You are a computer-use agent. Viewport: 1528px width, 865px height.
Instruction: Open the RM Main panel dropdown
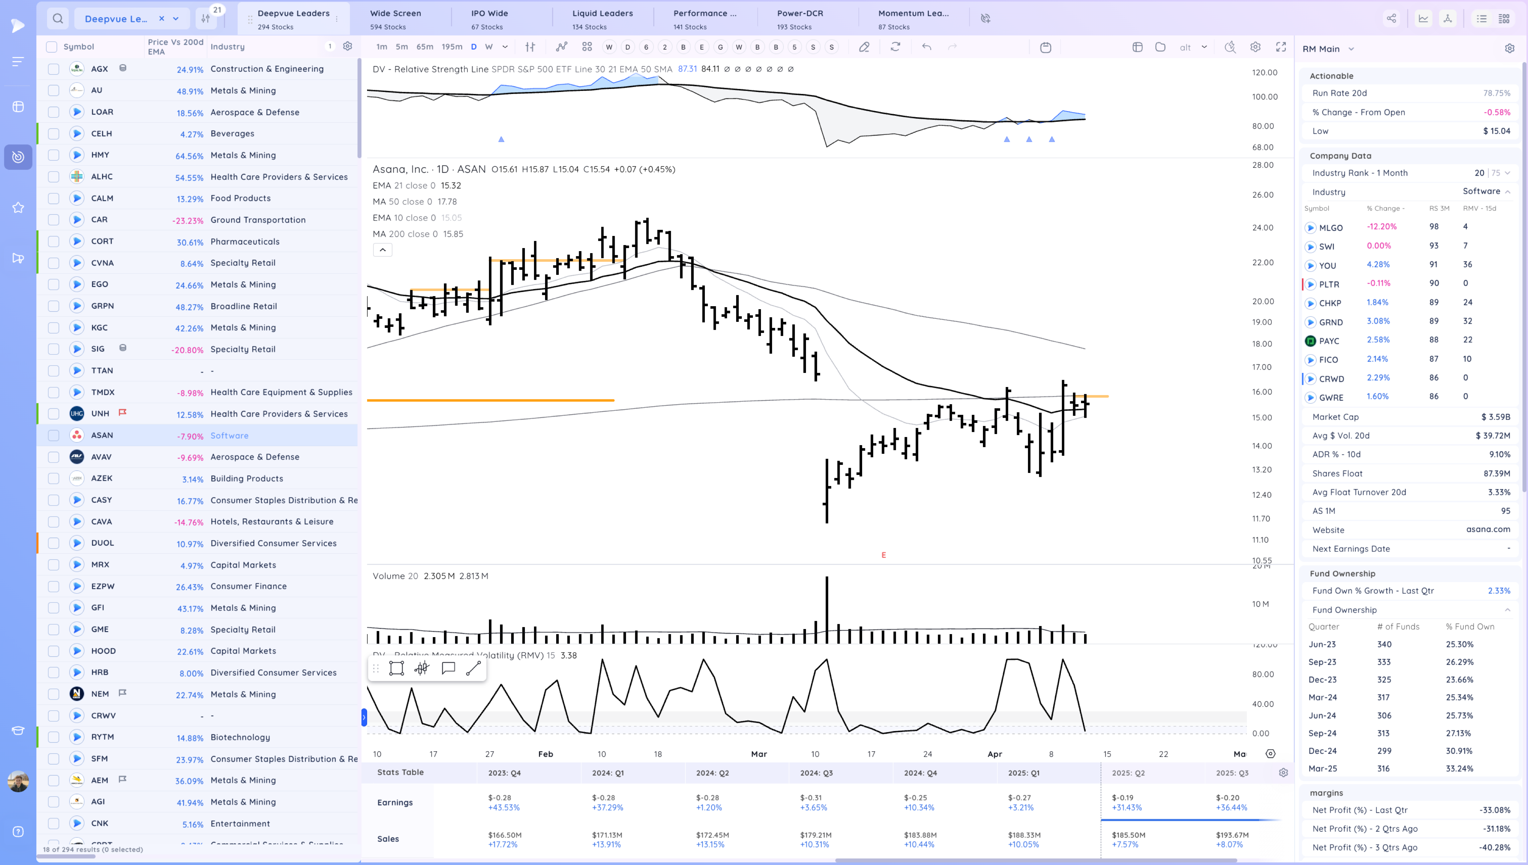tap(1352, 49)
